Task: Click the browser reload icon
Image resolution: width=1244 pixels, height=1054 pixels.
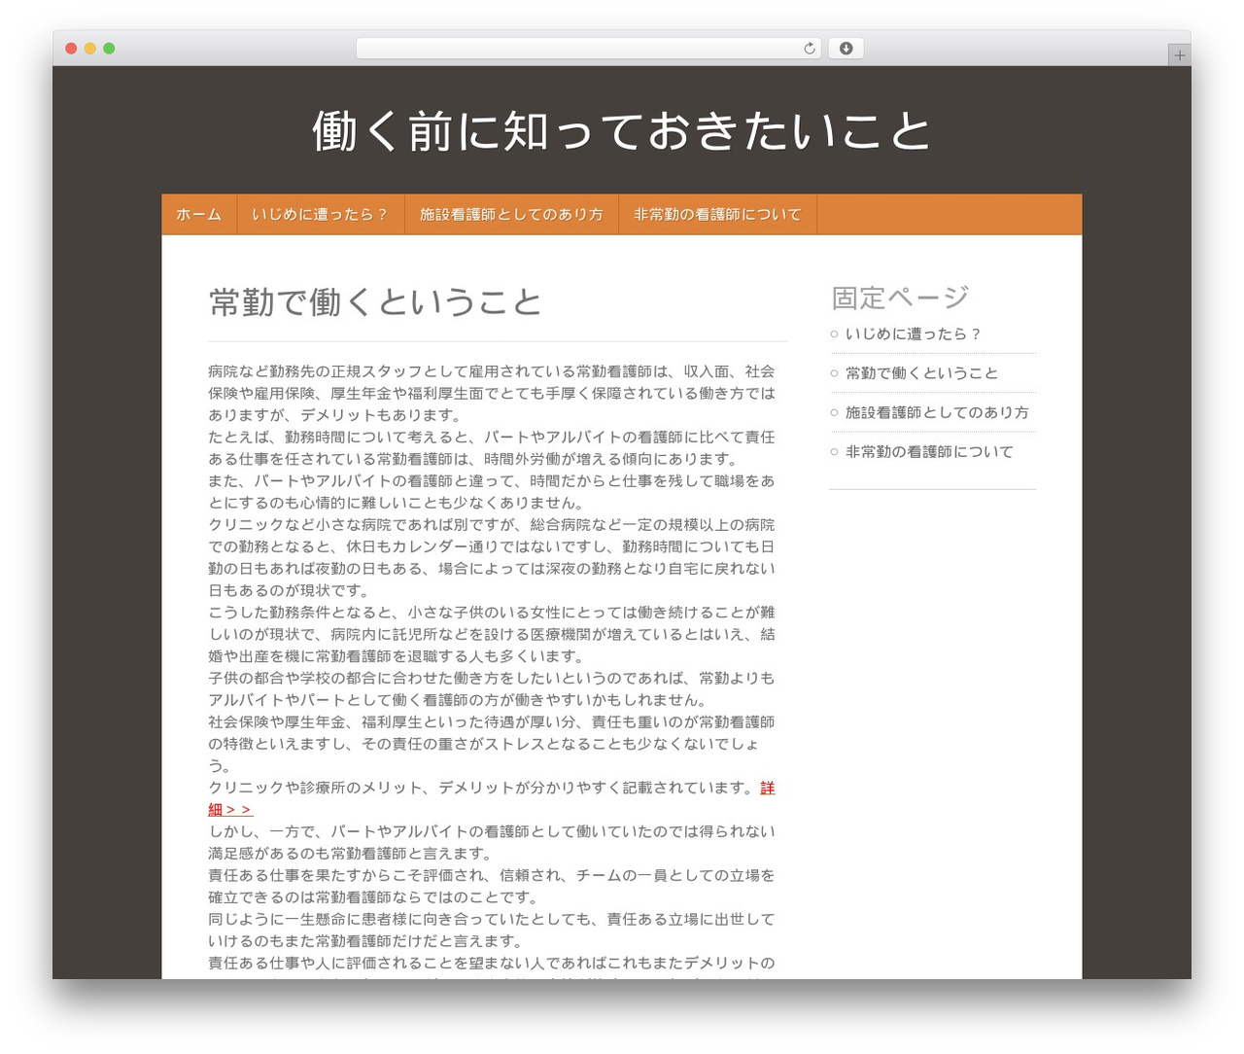Action: [x=809, y=49]
